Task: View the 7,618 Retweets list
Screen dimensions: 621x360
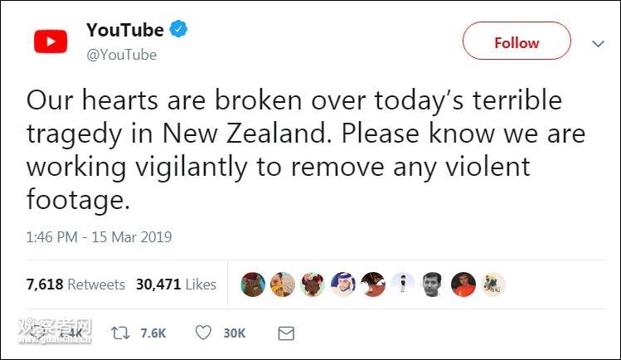Action: click(75, 285)
